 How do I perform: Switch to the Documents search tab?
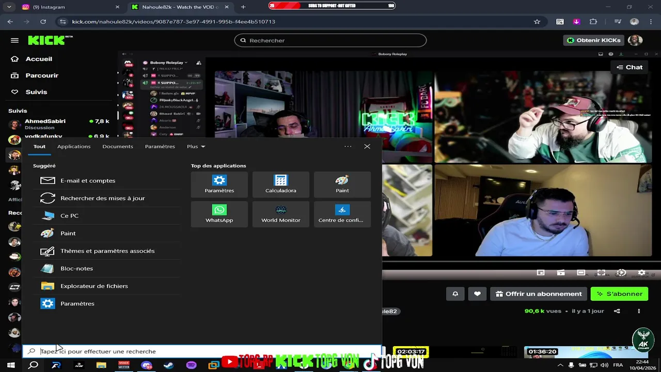(x=118, y=146)
